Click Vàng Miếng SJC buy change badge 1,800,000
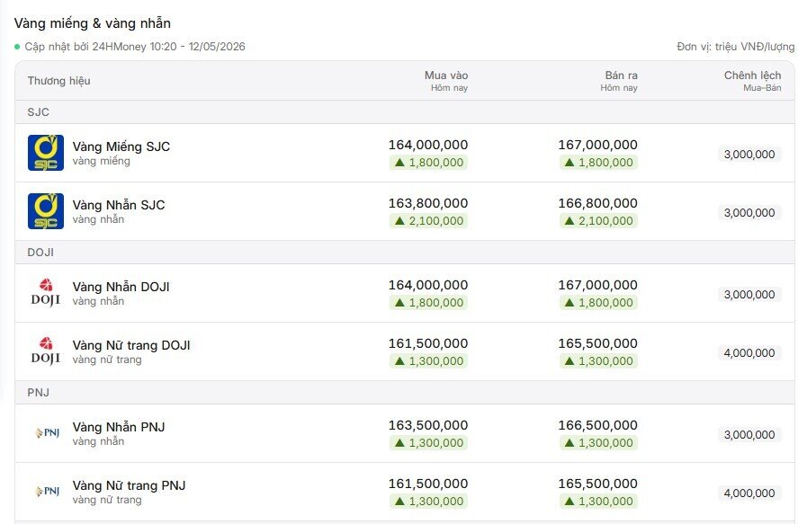Image resolution: width=798 pixels, height=524 pixels. point(429,163)
